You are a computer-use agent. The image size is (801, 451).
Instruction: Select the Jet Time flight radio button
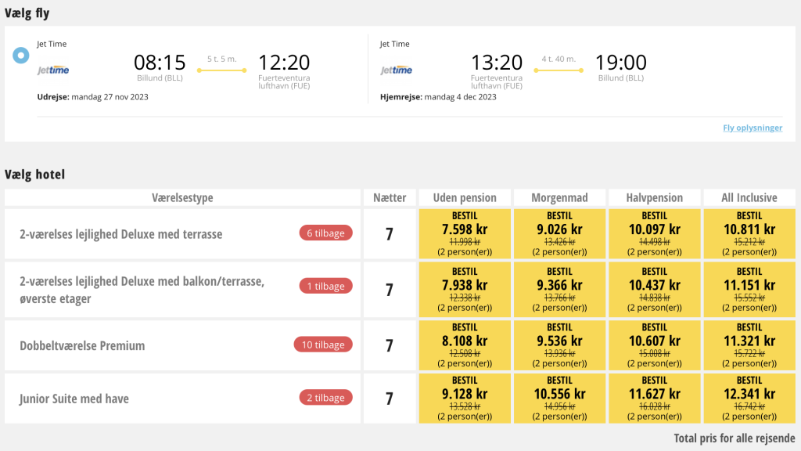pyautogui.click(x=21, y=56)
